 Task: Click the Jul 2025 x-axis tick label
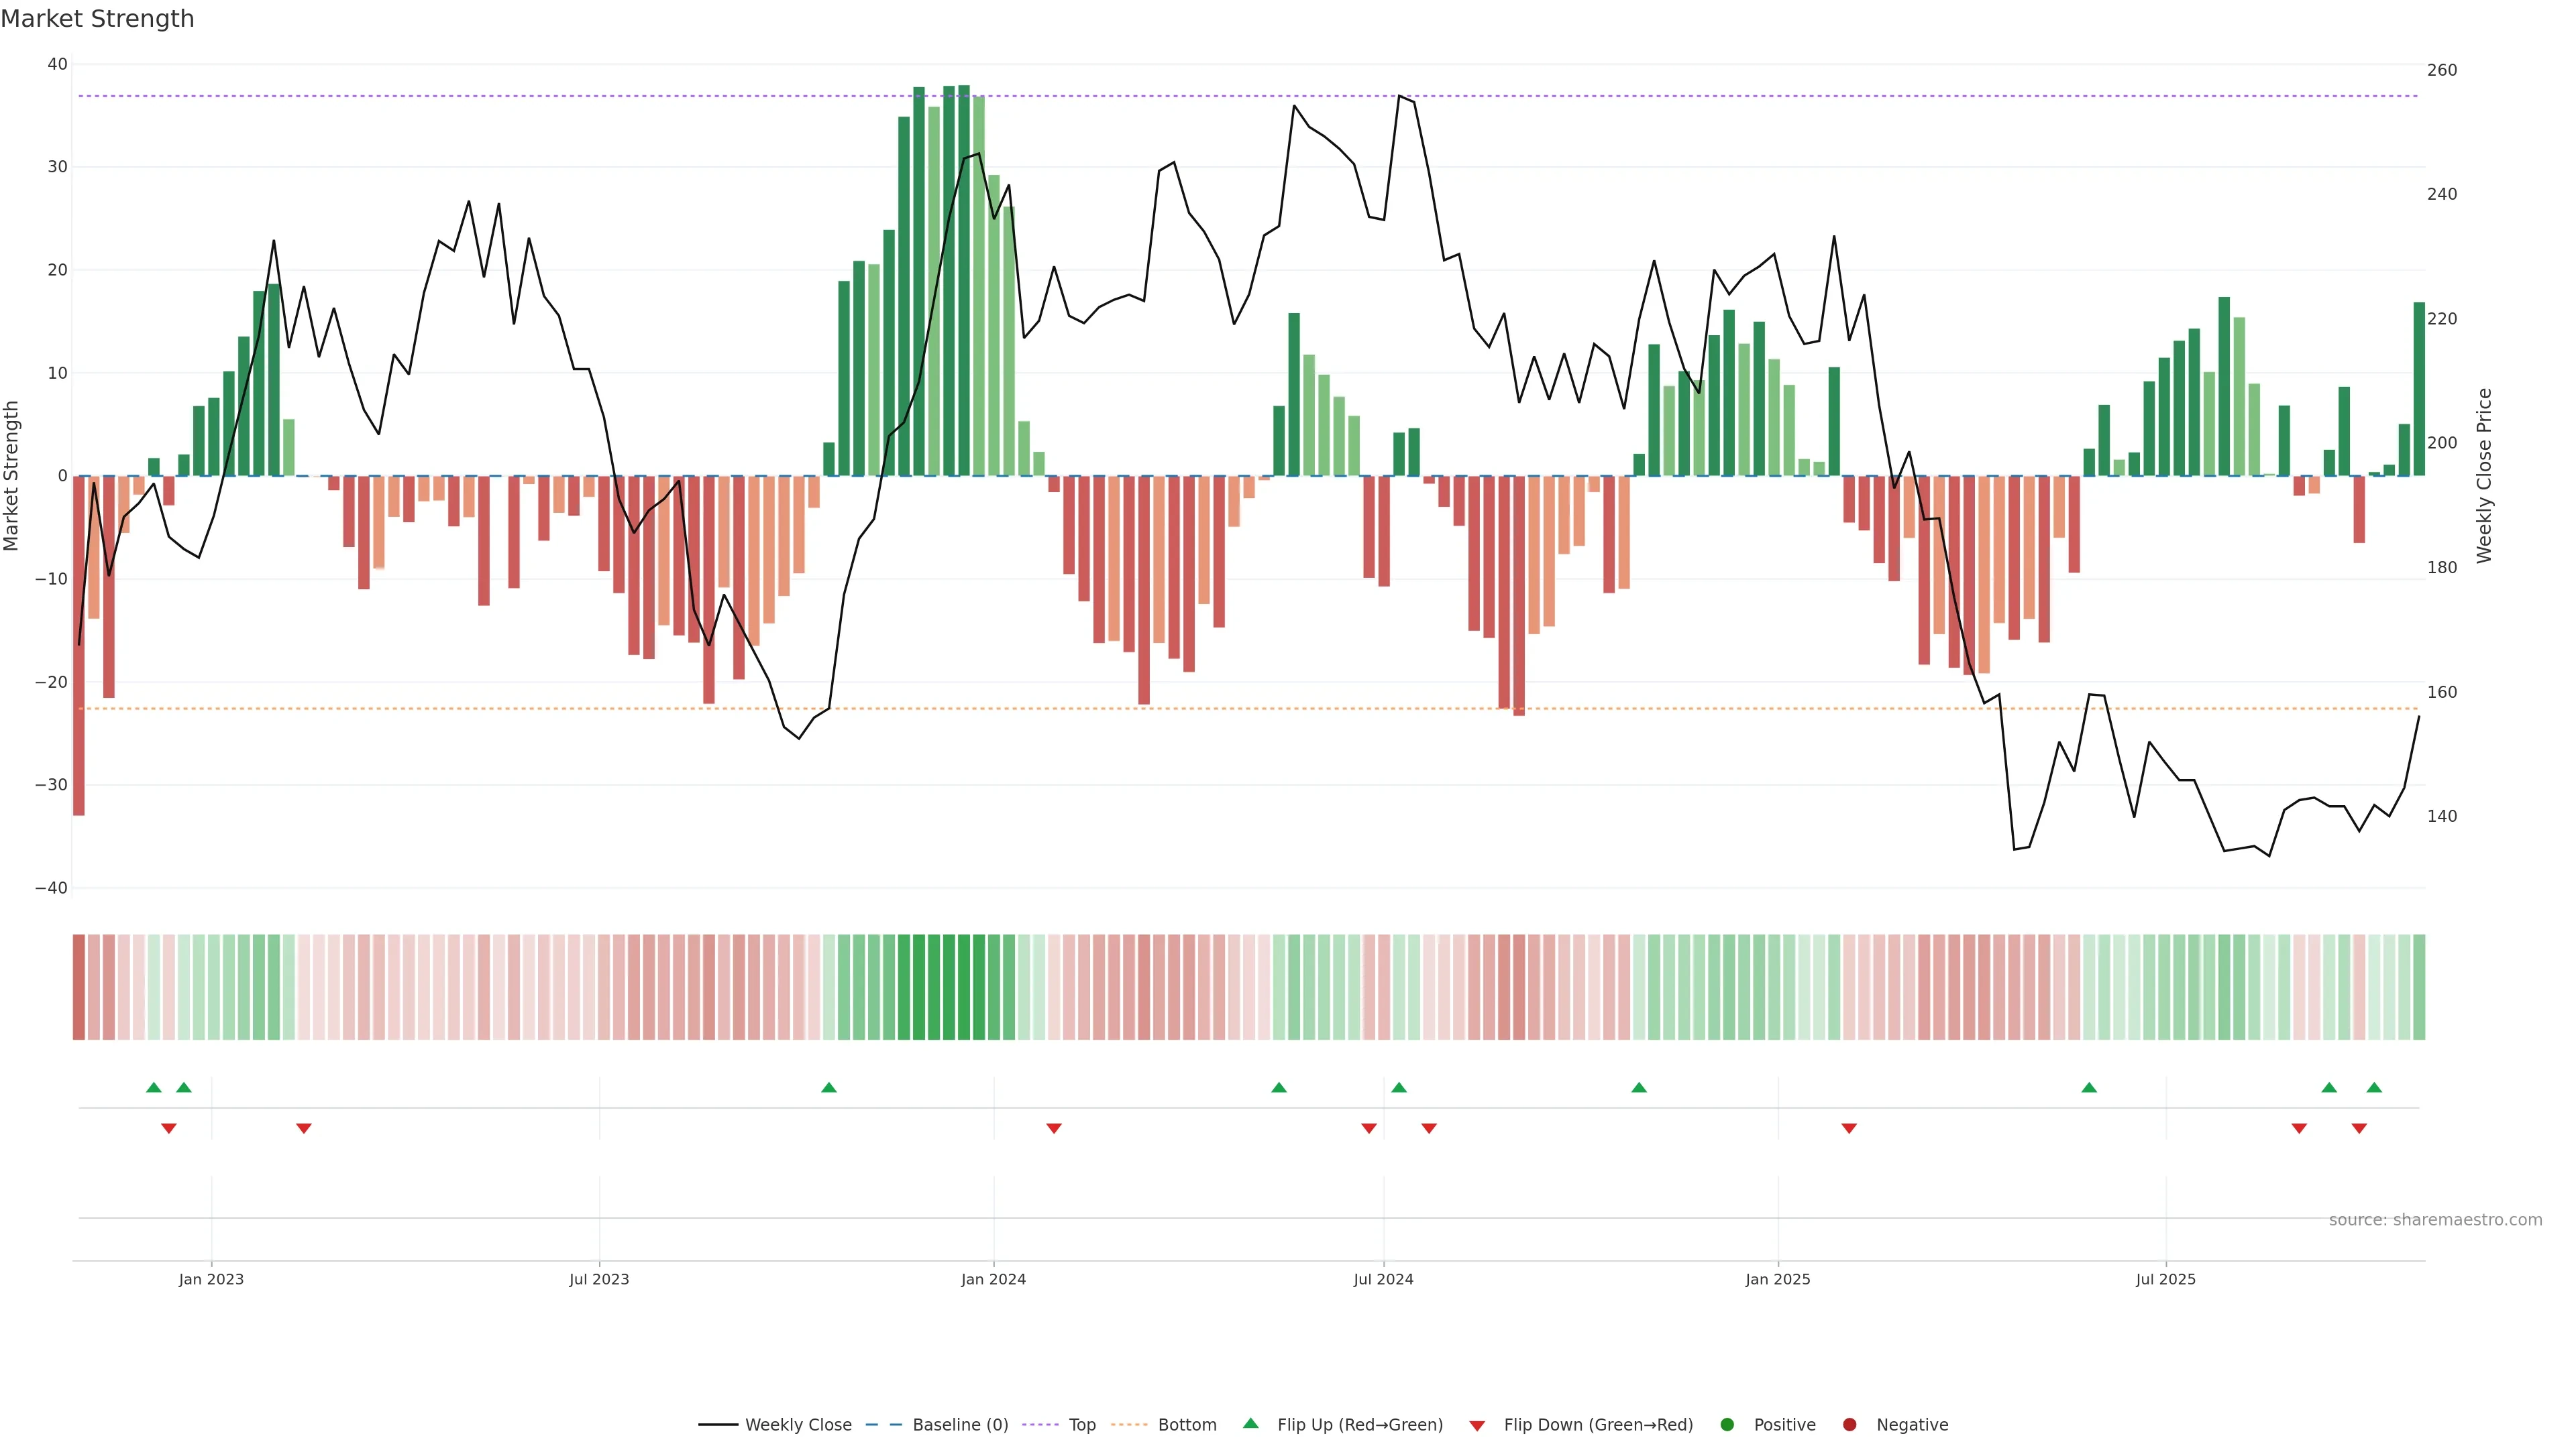pyautogui.click(x=2165, y=1279)
